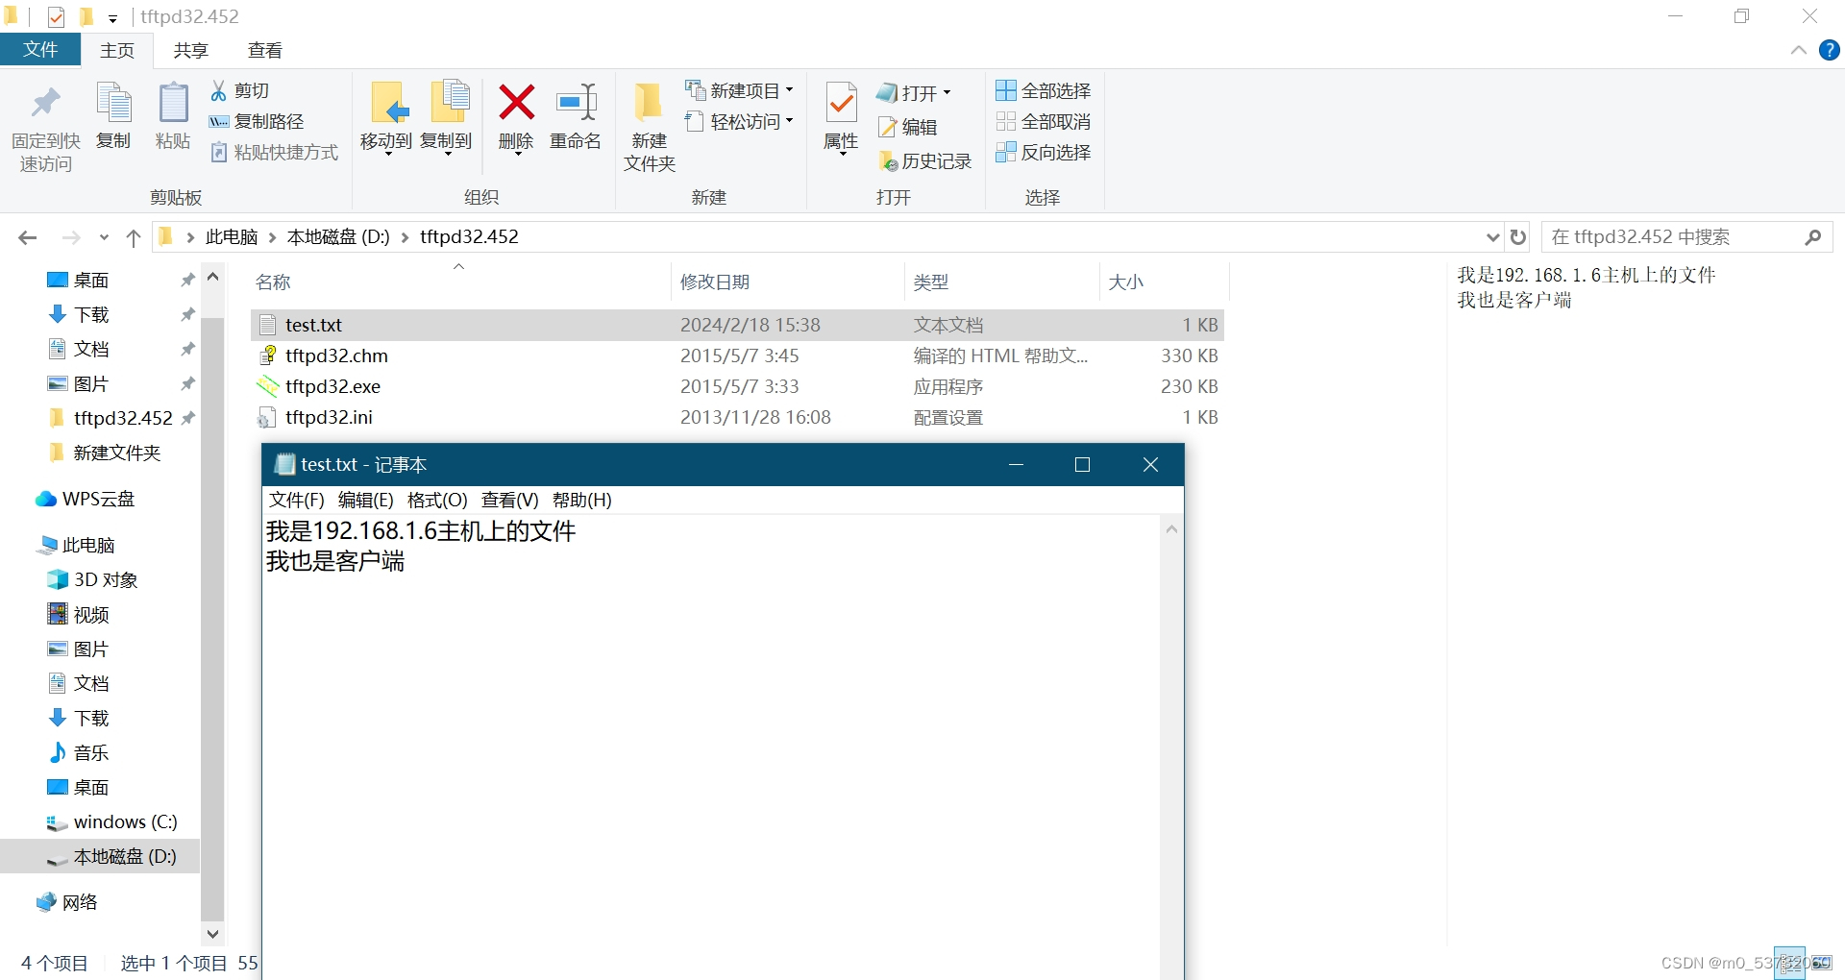Switch to 查看 ribbon tab

point(264,50)
